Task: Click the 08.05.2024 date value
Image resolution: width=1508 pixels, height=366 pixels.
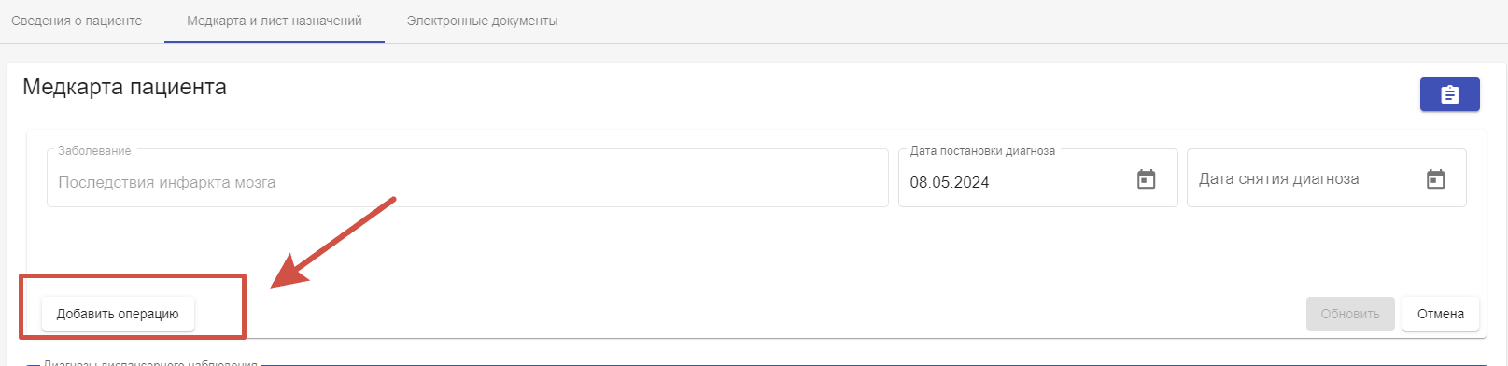Action: 950,182
